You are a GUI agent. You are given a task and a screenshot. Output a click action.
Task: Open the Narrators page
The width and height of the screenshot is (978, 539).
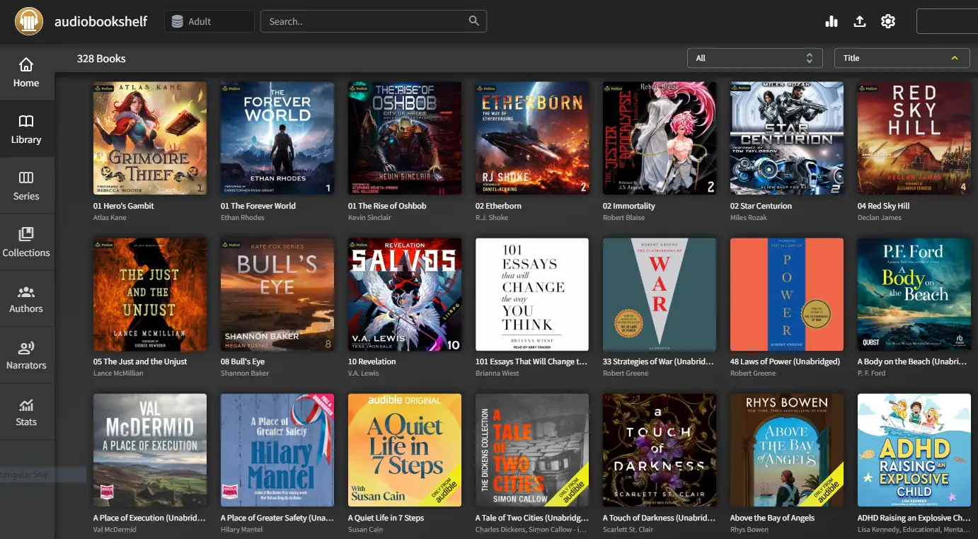pyautogui.click(x=26, y=356)
